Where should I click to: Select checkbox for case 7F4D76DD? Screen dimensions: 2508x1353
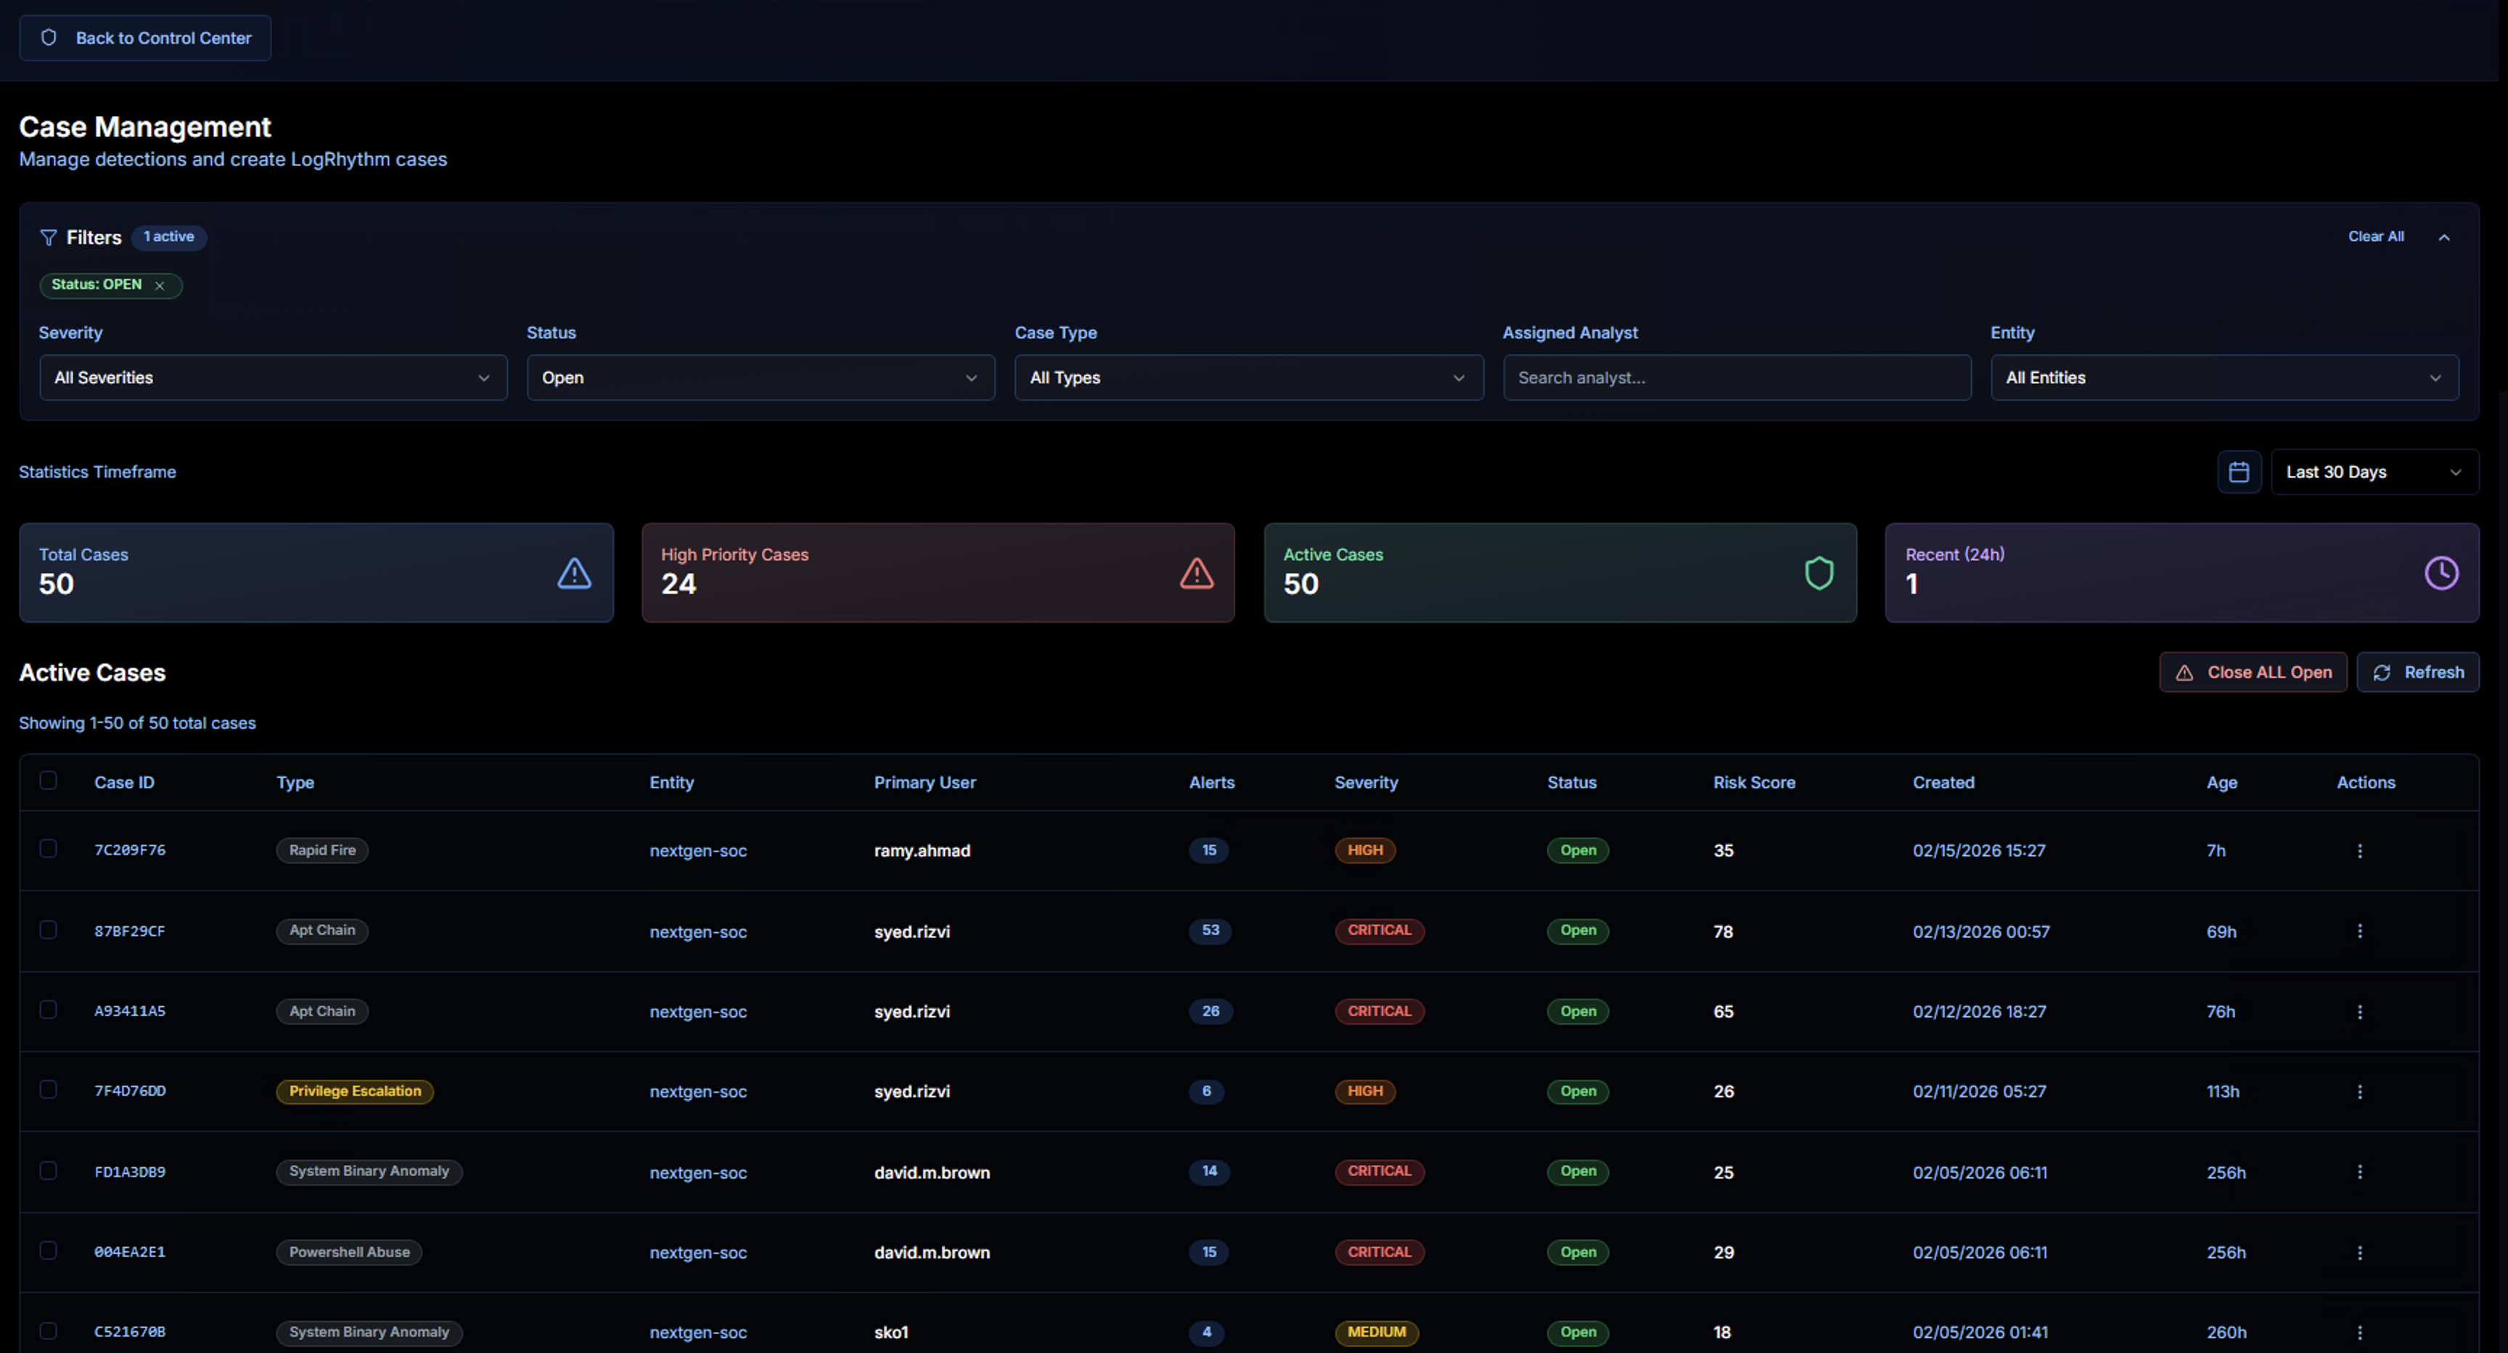[48, 1090]
